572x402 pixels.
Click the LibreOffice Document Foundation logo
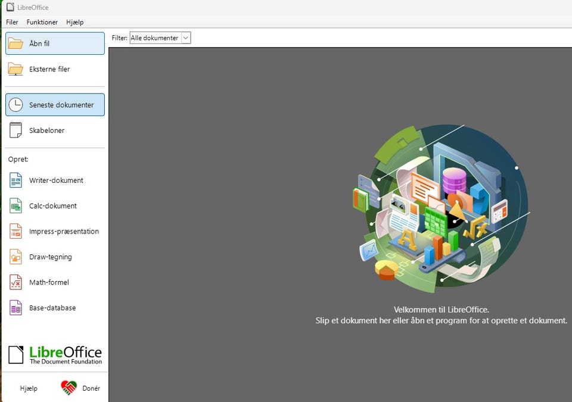(55, 355)
